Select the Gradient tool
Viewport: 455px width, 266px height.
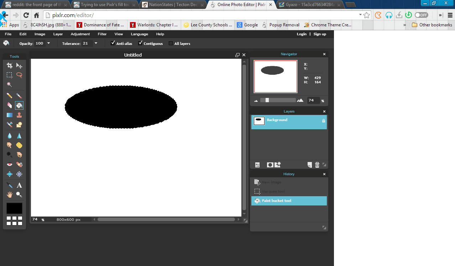coord(9,115)
